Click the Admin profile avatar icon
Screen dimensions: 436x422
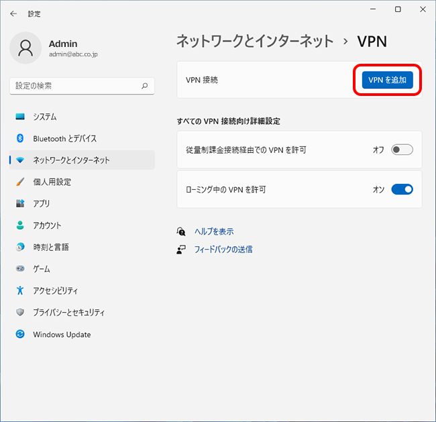click(x=25, y=48)
